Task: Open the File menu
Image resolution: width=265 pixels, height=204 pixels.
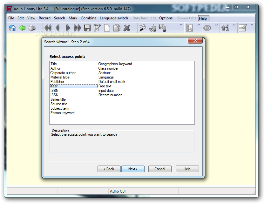Action: [x=11, y=18]
